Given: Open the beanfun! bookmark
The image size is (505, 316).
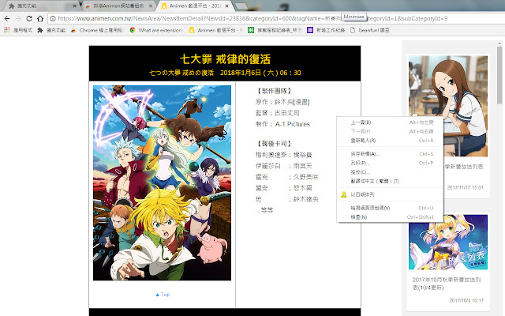Looking at the screenshot, I should [x=370, y=30].
